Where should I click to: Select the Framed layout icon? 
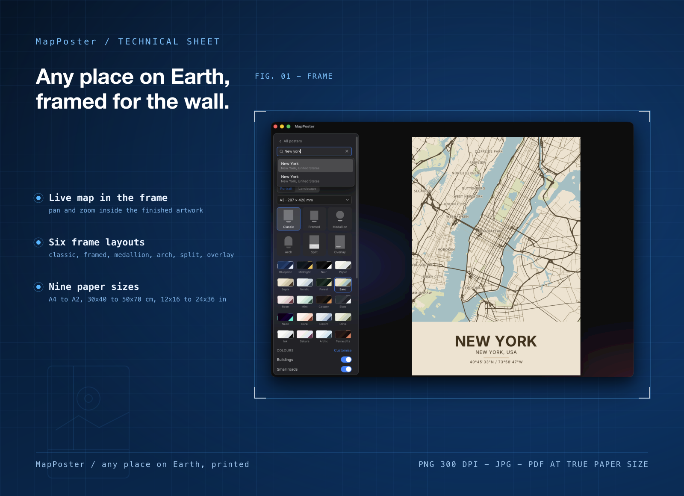click(x=314, y=218)
